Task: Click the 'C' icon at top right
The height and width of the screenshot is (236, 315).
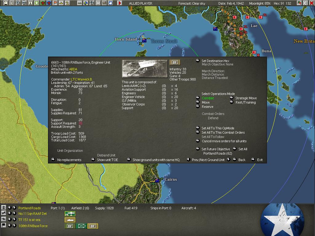Action: pos(305,3)
